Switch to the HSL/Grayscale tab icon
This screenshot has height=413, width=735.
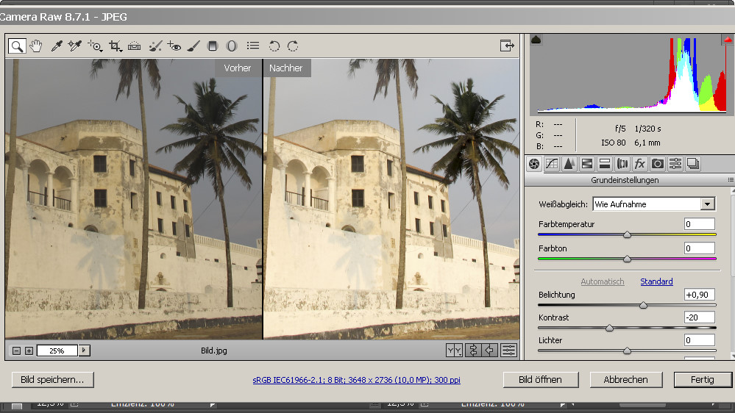click(x=587, y=164)
